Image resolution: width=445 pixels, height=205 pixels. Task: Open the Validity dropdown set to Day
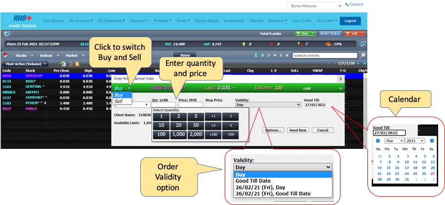click(x=268, y=104)
